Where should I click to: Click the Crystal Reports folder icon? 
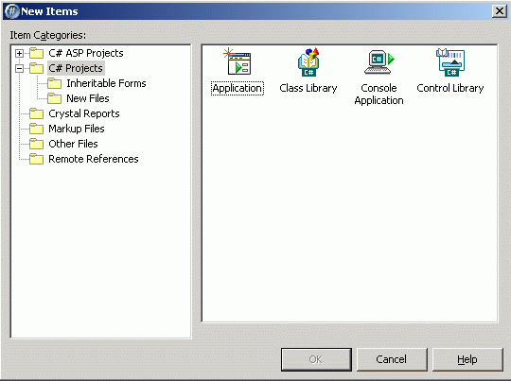(x=36, y=113)
